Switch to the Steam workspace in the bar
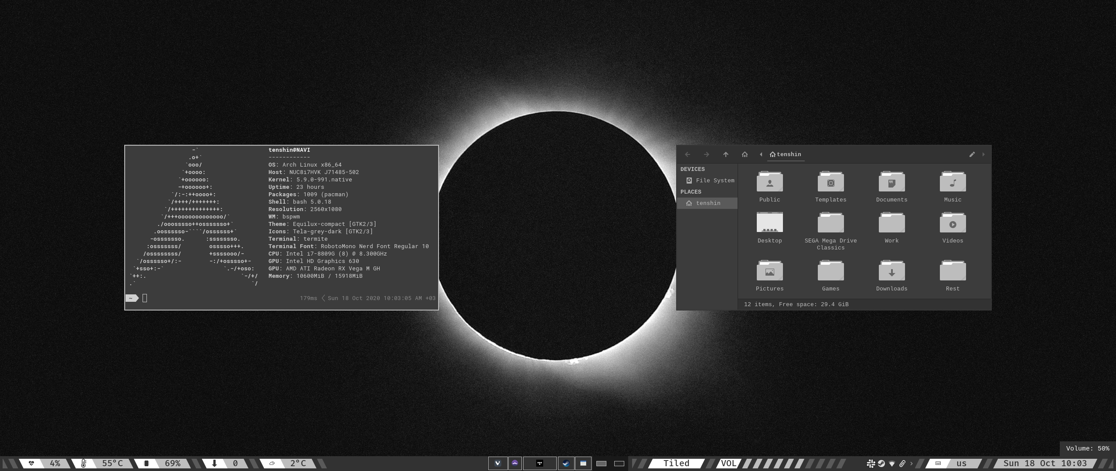 coord(566,463)
